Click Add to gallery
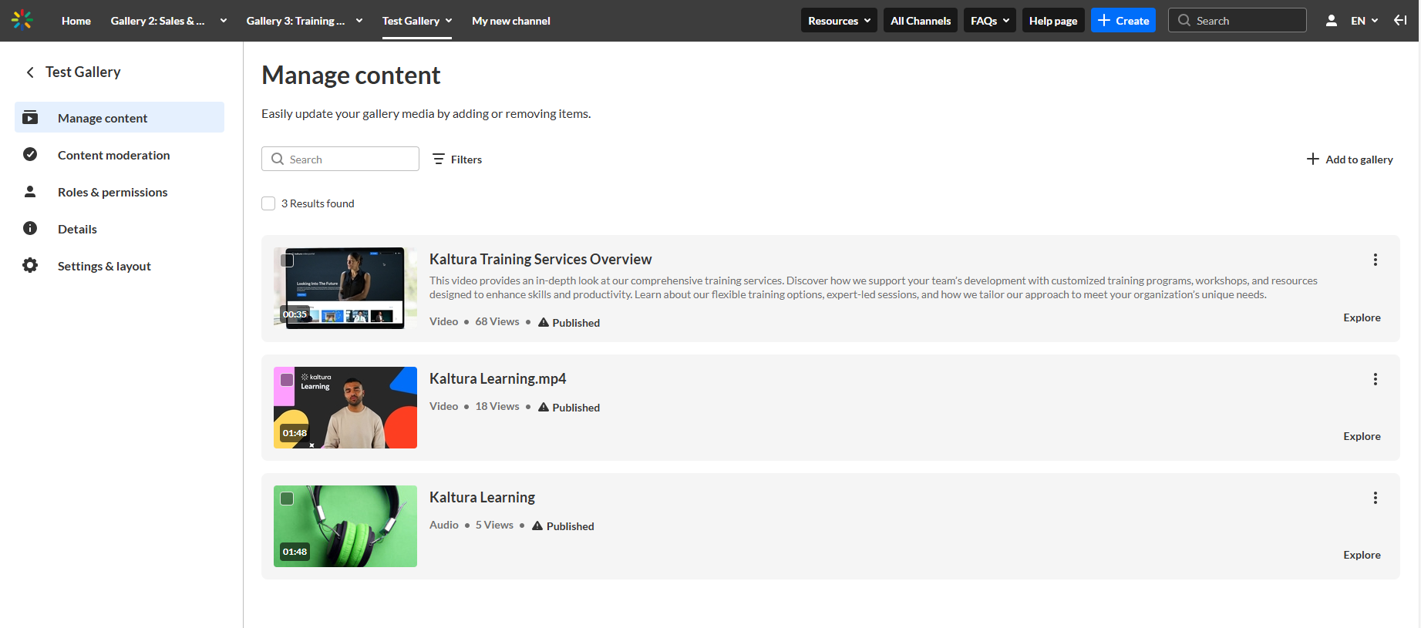Screen dimensions: 1421x628 pyautogui.click(x=1350, y=160)
